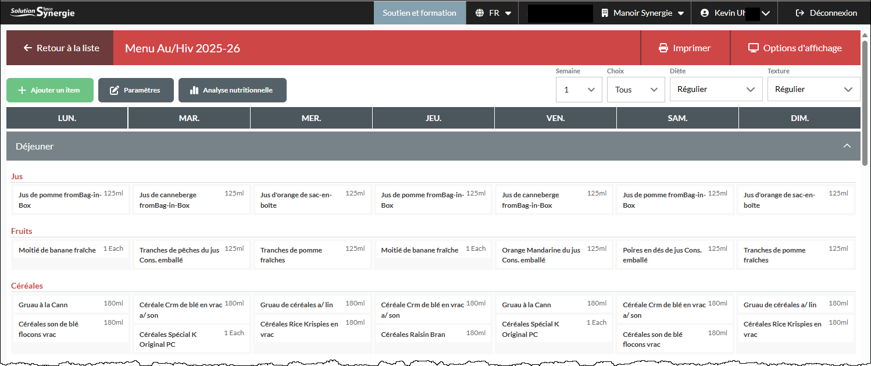Click Ajouter un item button

pyautogui.click(x=50, y=90)
